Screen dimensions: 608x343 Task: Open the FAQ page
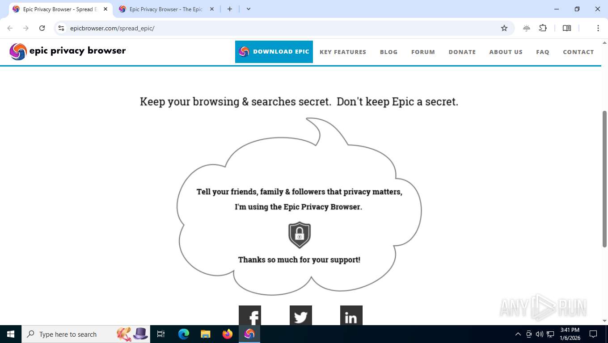tap(543, 52)
